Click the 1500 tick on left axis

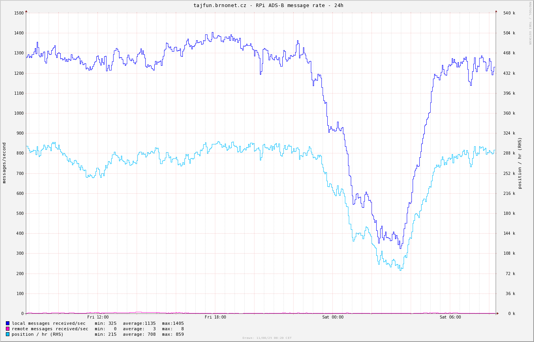click(19, 13)
